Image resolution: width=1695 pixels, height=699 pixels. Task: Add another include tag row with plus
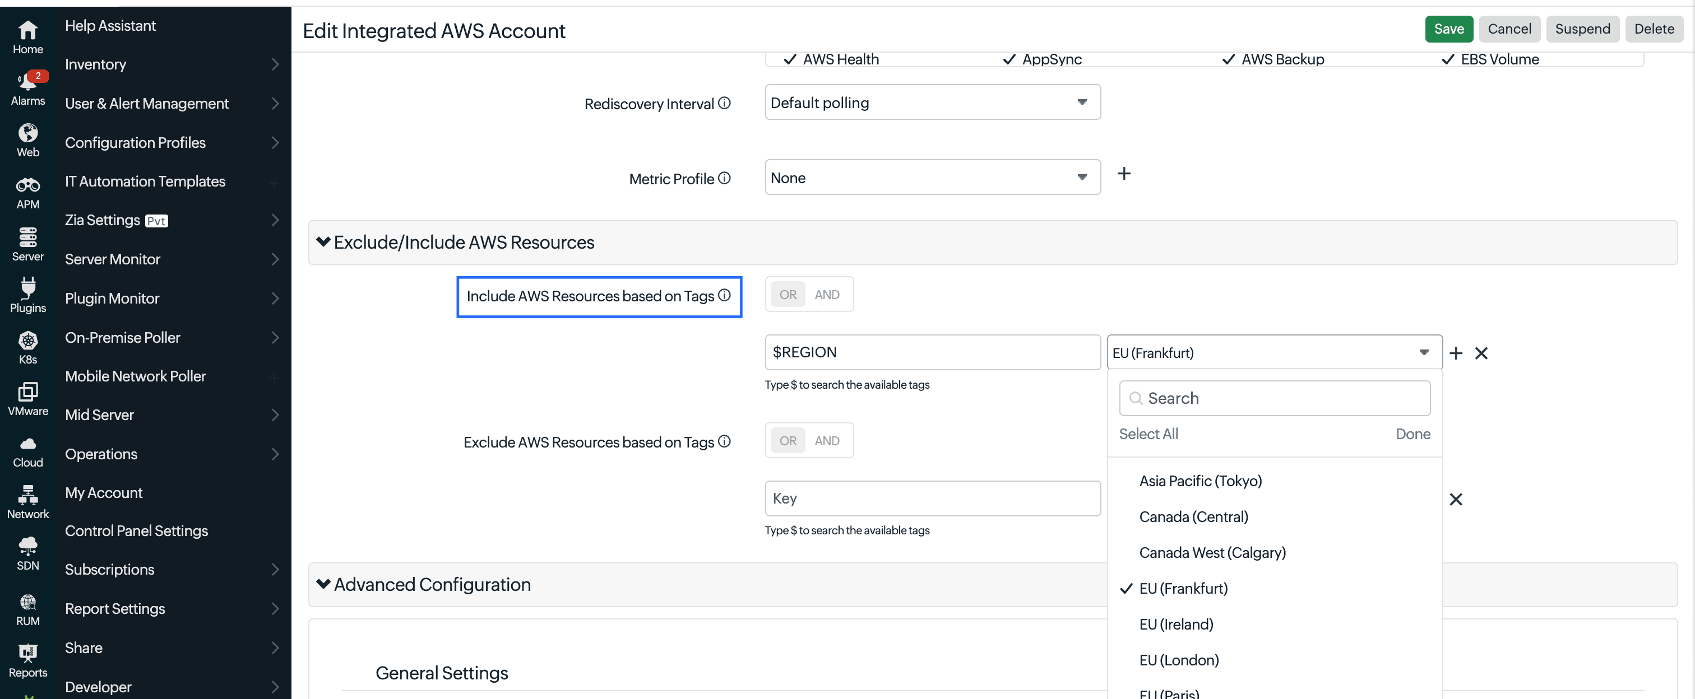click(1456, 353)
